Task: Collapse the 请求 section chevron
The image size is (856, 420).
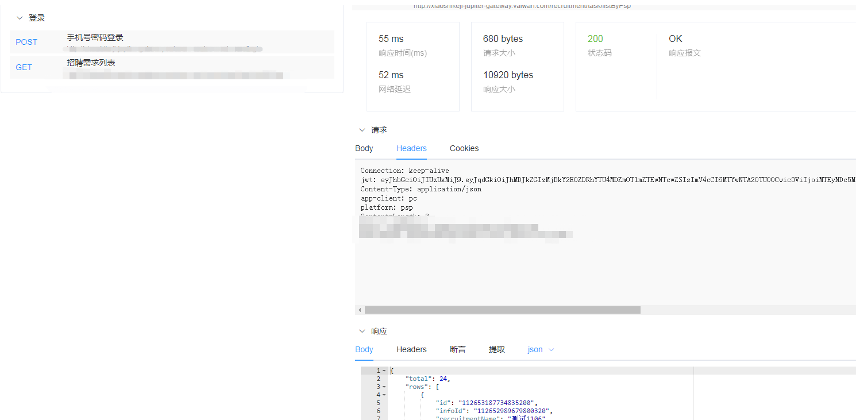Action: coord(362,130)
